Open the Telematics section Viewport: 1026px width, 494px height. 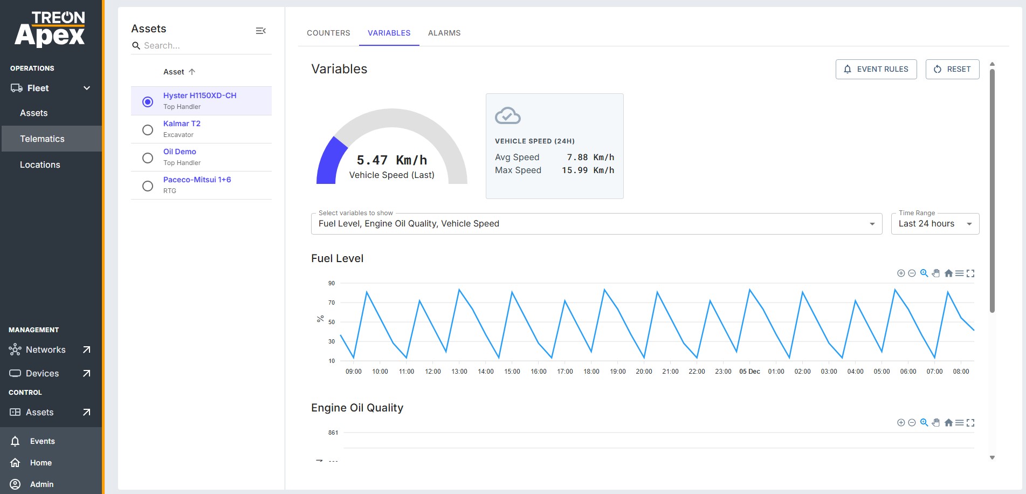[51, 139]
